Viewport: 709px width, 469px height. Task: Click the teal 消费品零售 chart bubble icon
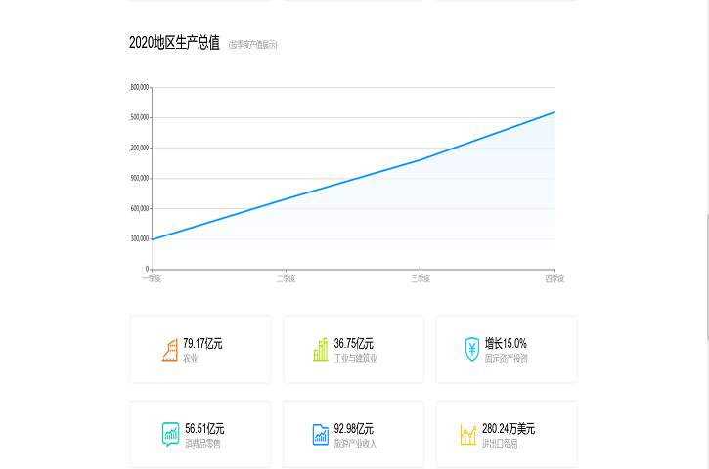coord(171,435)
